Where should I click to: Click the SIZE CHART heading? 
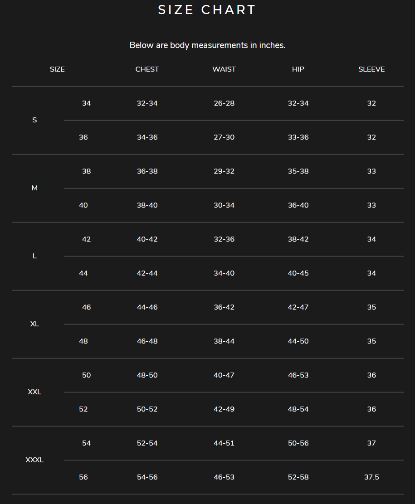(207, 10)
